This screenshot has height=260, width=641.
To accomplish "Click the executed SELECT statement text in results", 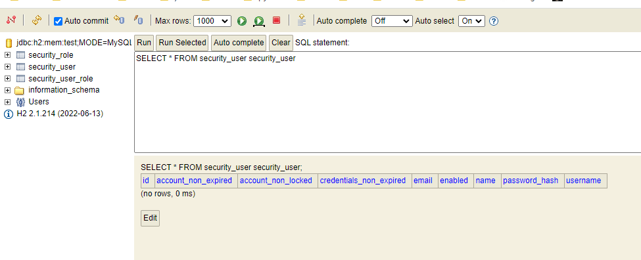I will coord(222,167).
